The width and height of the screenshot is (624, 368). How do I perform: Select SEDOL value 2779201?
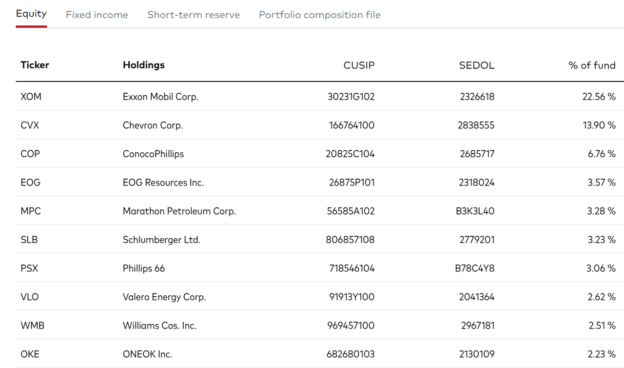477,240
